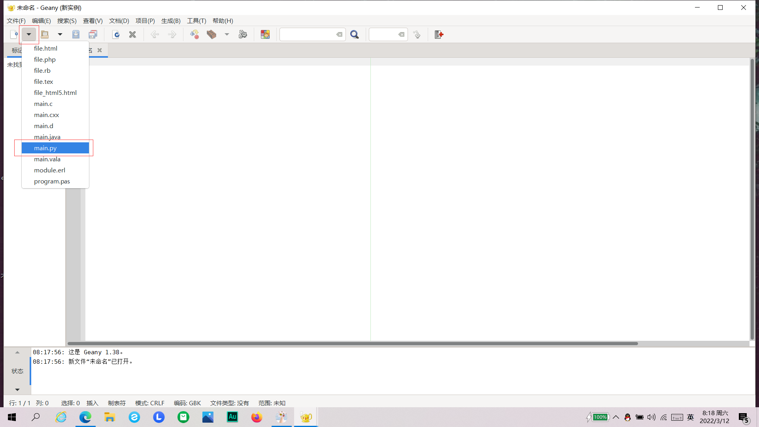The image size is (759, 427).
Task: Close the document tab with its X
Action: pyautogui.click(x=100, y=50)
